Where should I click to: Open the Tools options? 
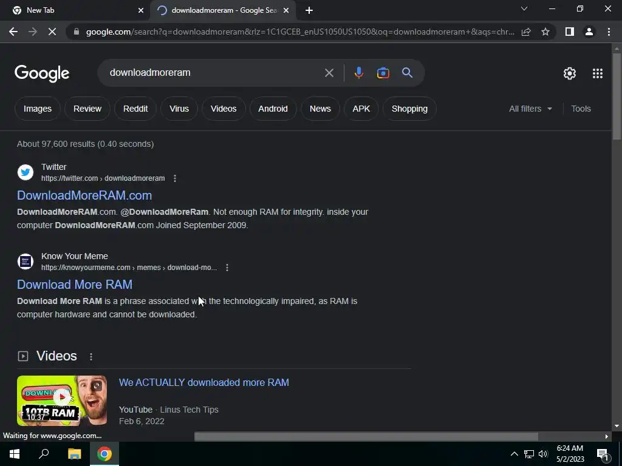(581, 109)
